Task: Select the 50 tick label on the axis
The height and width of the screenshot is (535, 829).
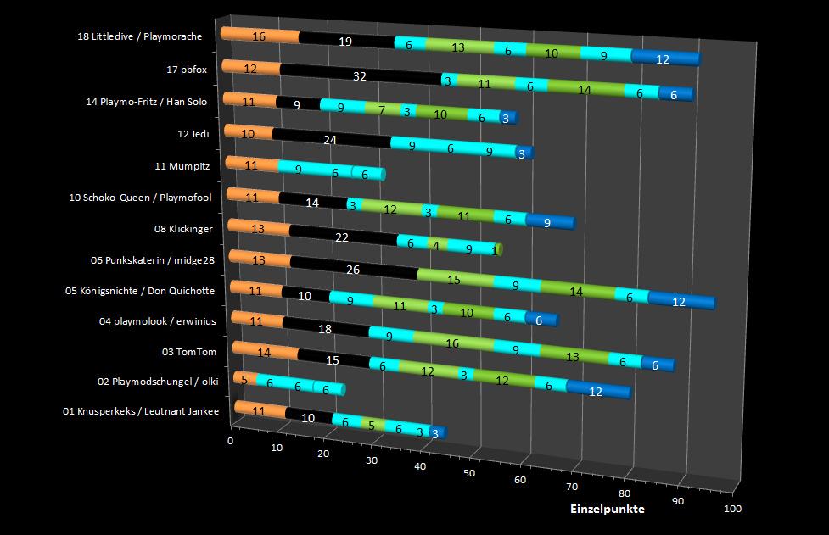Action: point(469,473)
